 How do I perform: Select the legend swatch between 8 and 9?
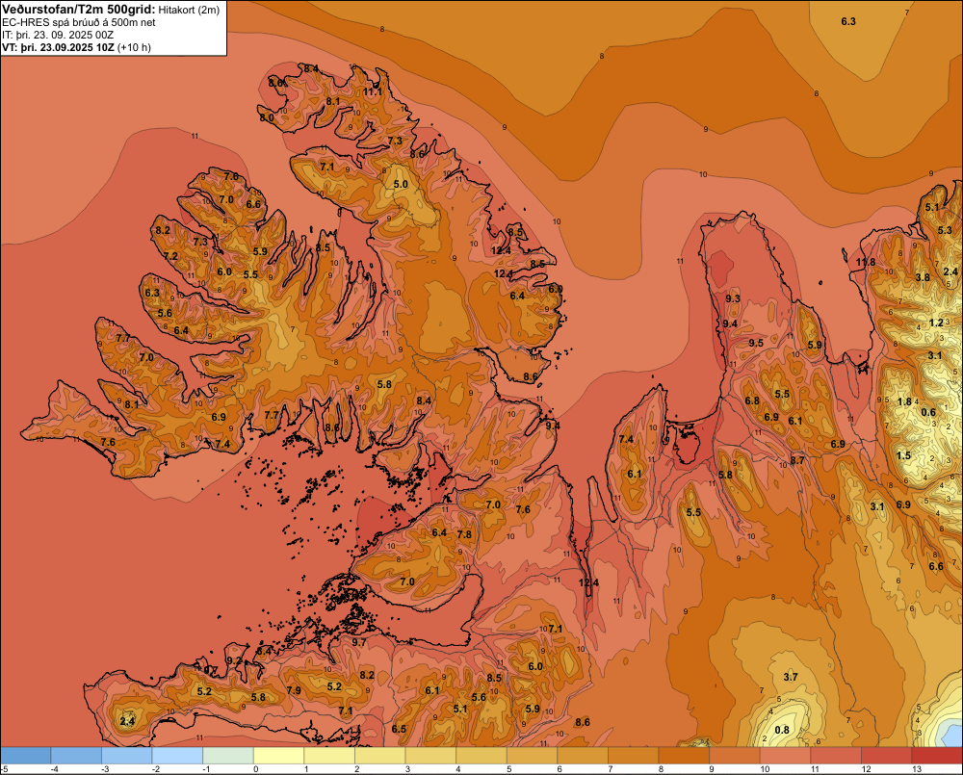coord(684,756)
